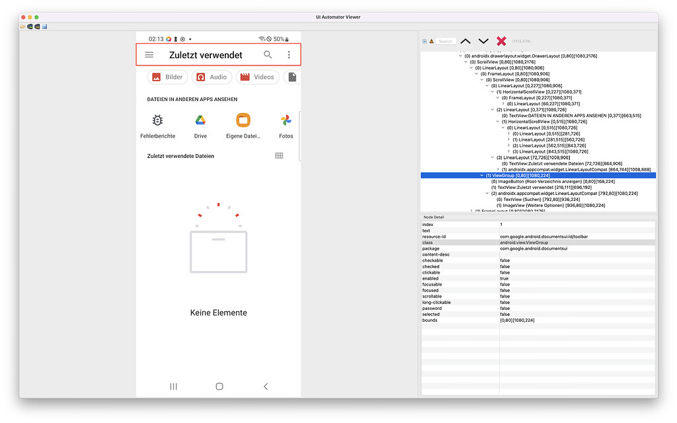
Task: Jump to next search result arrow
Action: click(x=483, y=41)
